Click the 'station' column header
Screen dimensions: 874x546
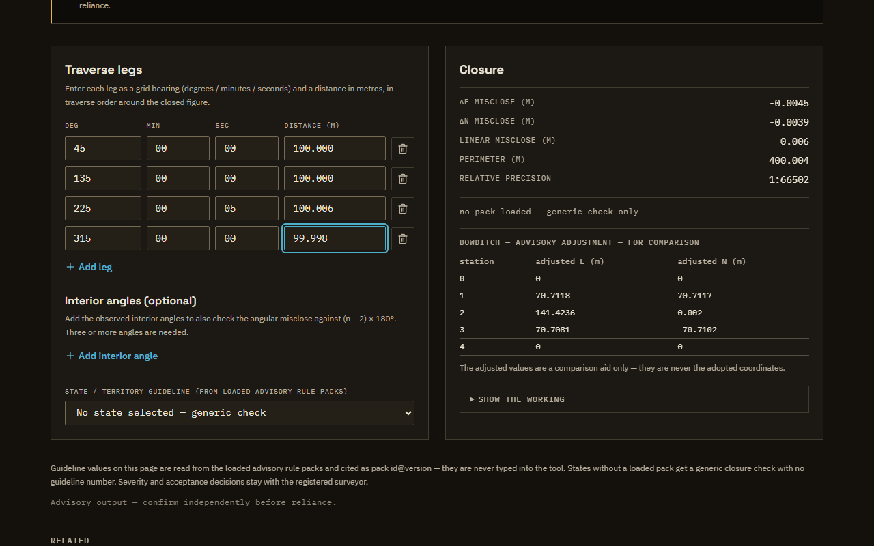click(x=477, y=261)
